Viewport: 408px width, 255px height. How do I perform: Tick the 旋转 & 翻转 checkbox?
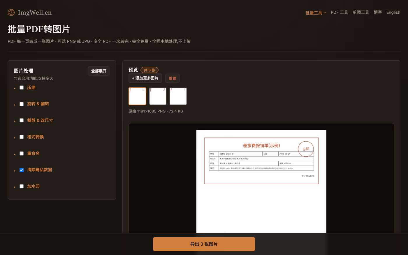22,104
